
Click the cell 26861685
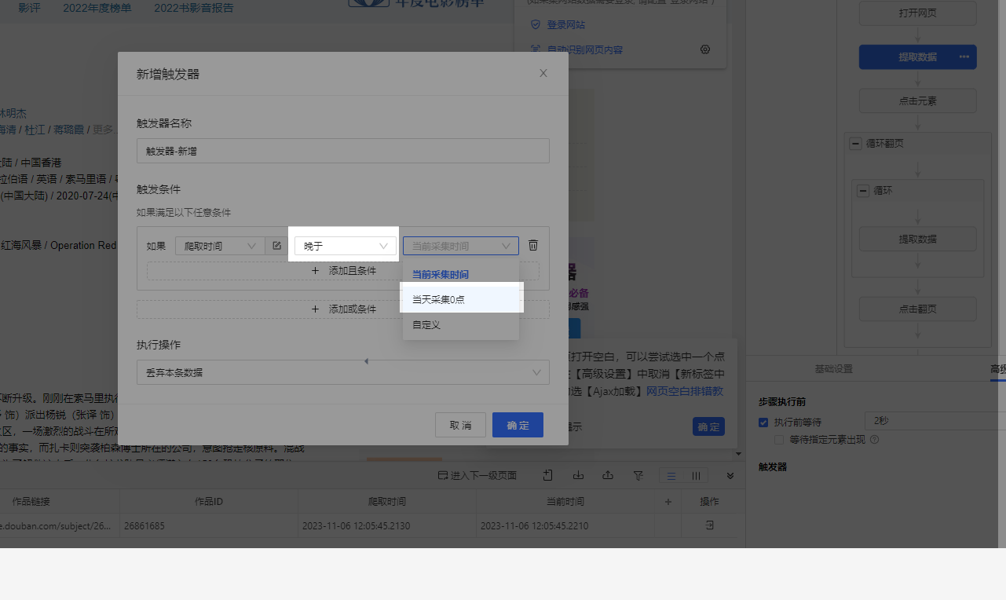coord(209,525)
